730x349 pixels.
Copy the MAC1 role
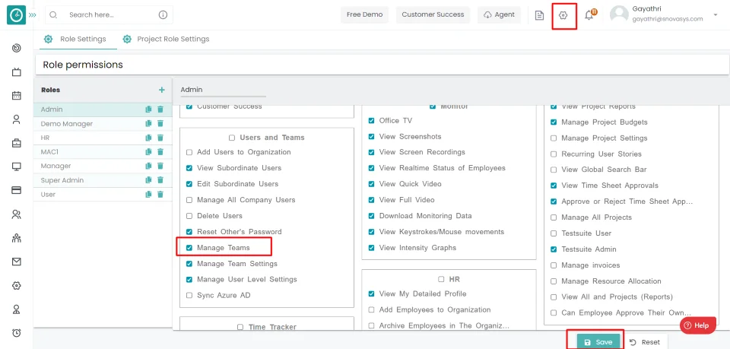pos(148,152)
